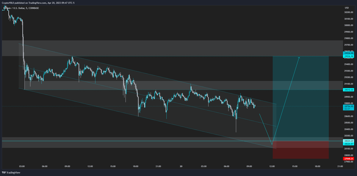This screenshot has height=176, width=357.
Task: Click the 28300.00 price axis label
Action: click(x=349, y=136)
